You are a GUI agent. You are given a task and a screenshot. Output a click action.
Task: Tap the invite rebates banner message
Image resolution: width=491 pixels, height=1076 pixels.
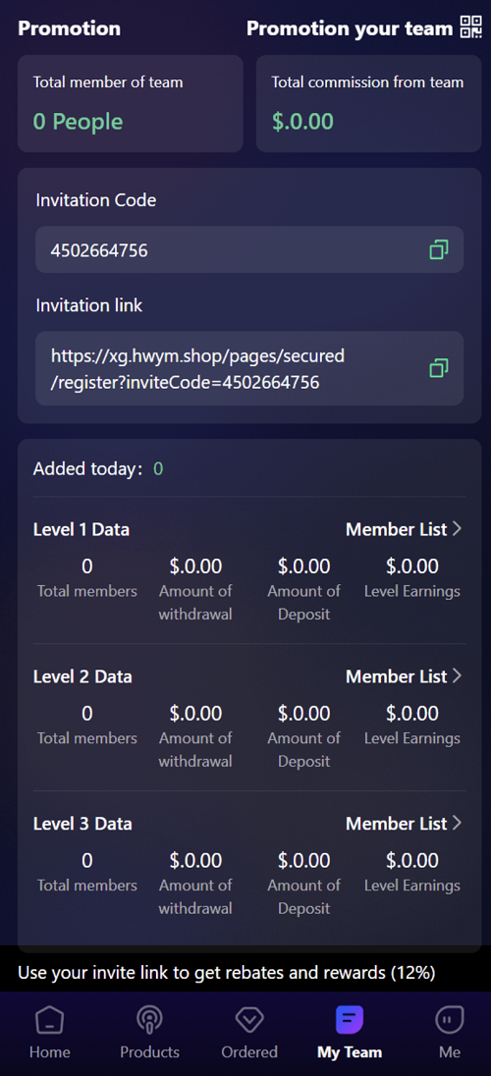[227, 972]
